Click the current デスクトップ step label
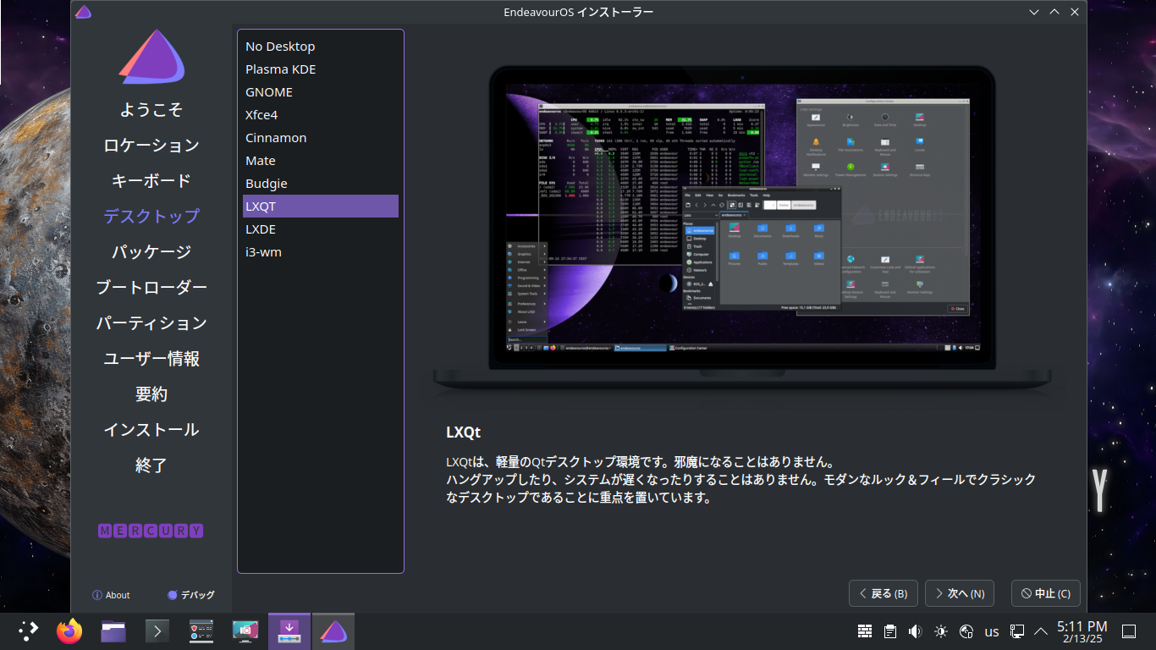The width and height of the screenshot is (1156, 650). pyautogui.click(x=151, y=217)
